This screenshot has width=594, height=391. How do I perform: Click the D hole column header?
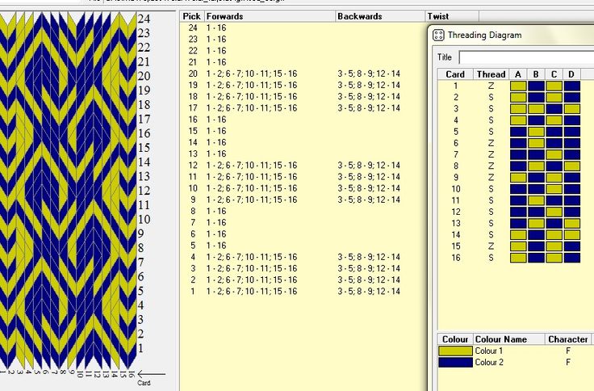pos(571,74)
